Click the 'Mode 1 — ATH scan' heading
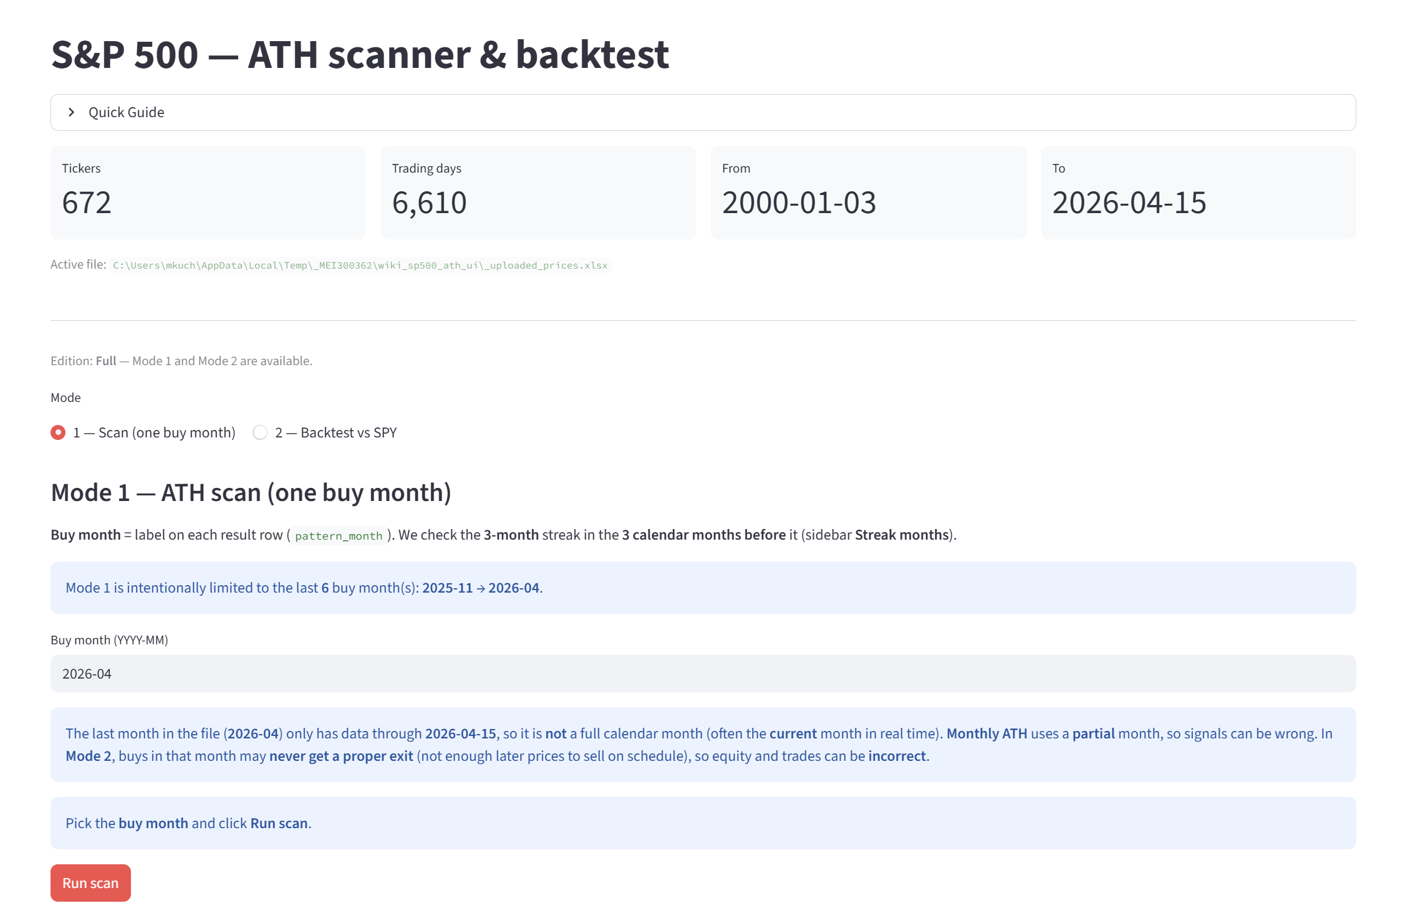 (251, 492)
